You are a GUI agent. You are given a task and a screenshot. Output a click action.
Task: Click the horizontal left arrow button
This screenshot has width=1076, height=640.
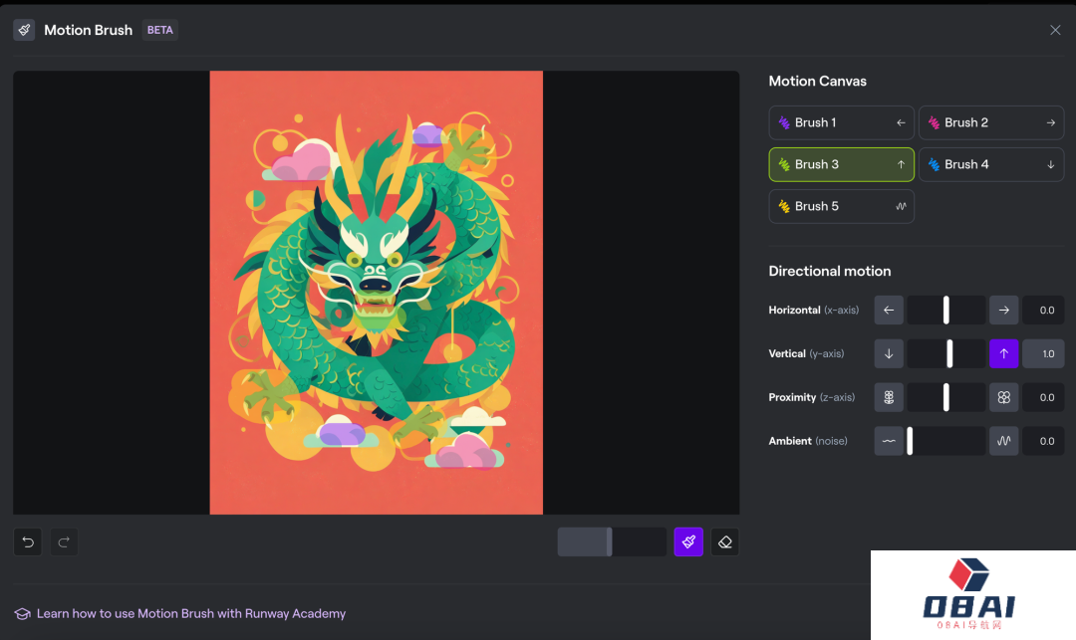tap(889, 310)
